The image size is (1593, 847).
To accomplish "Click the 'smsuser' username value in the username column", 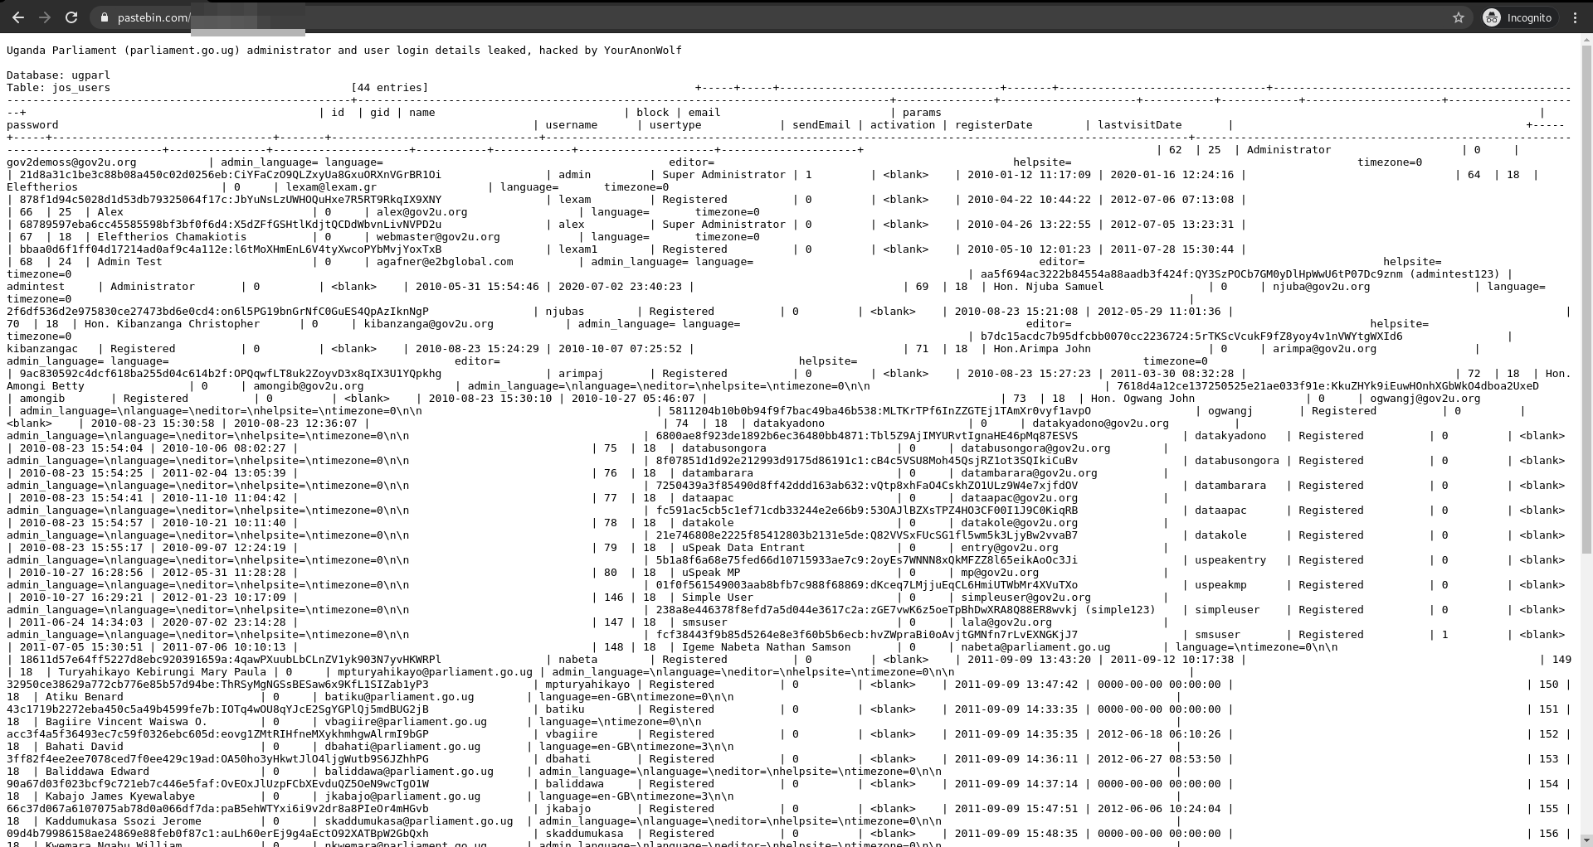I will point(1217,635).
